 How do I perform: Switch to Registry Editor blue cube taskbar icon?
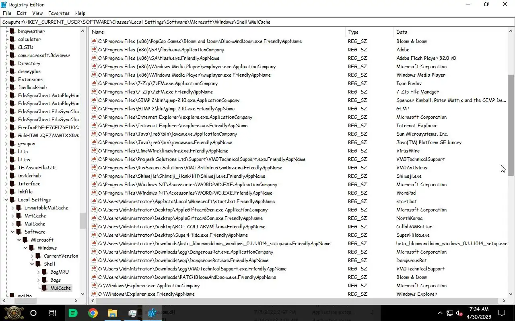[152, 313]
